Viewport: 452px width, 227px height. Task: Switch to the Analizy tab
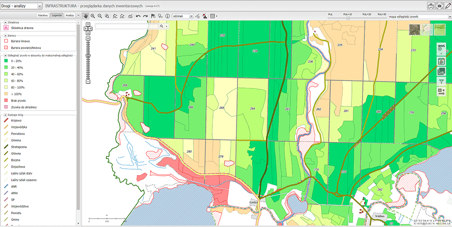pyautogui.click(x=70, y=16)
